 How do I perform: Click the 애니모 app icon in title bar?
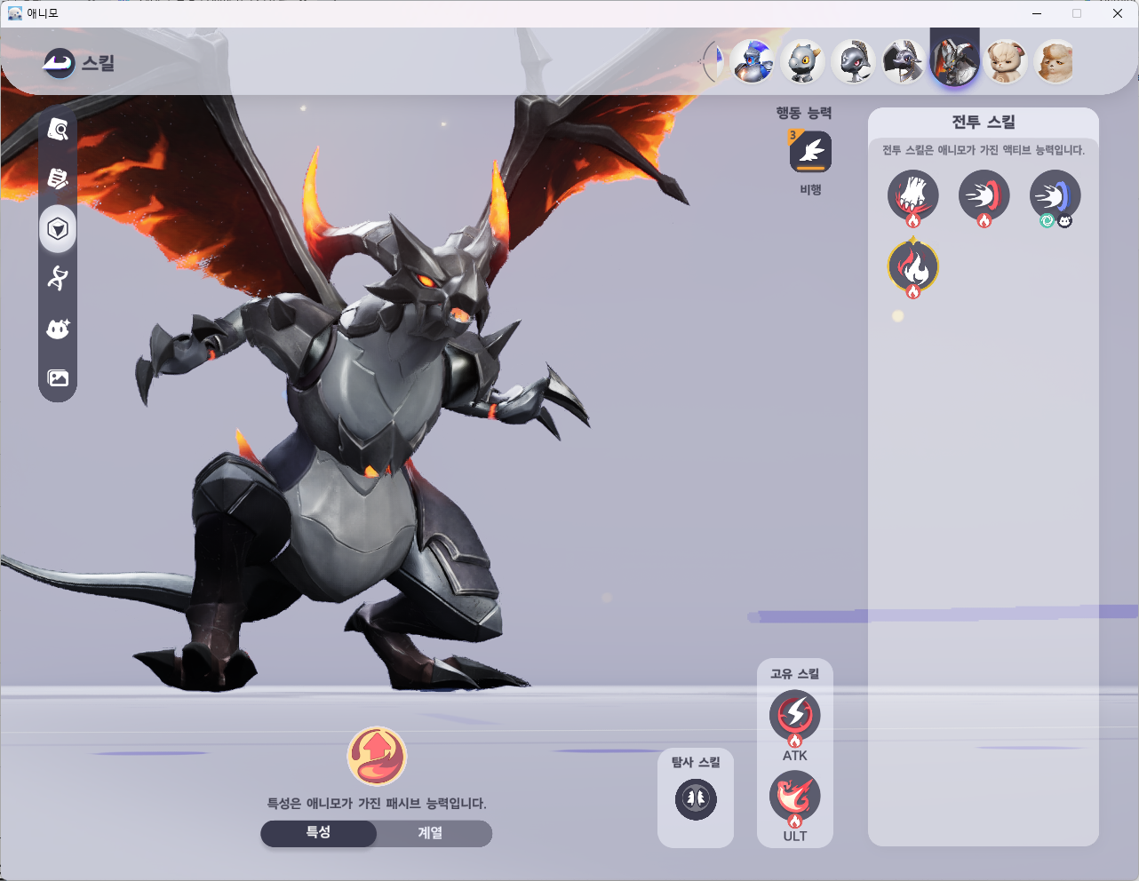[15, 13]
